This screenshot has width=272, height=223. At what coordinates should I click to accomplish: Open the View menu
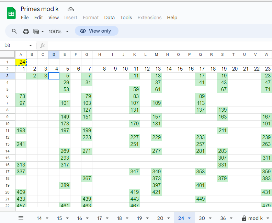[54, 17]
